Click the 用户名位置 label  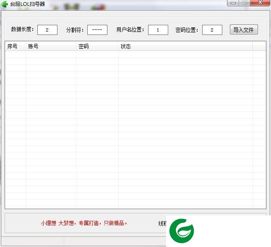click(x=130, y=29)
